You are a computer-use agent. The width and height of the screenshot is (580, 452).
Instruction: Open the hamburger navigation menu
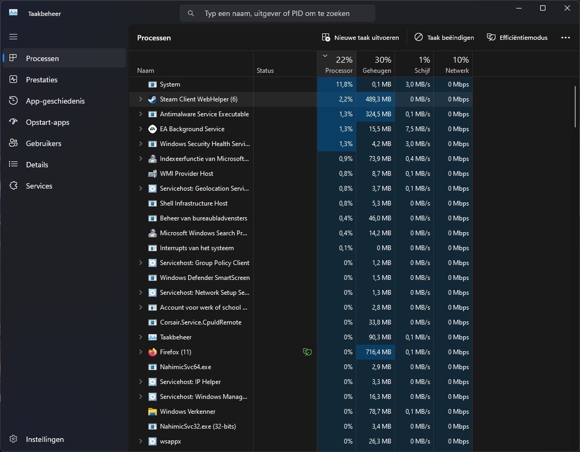[13, 37]
